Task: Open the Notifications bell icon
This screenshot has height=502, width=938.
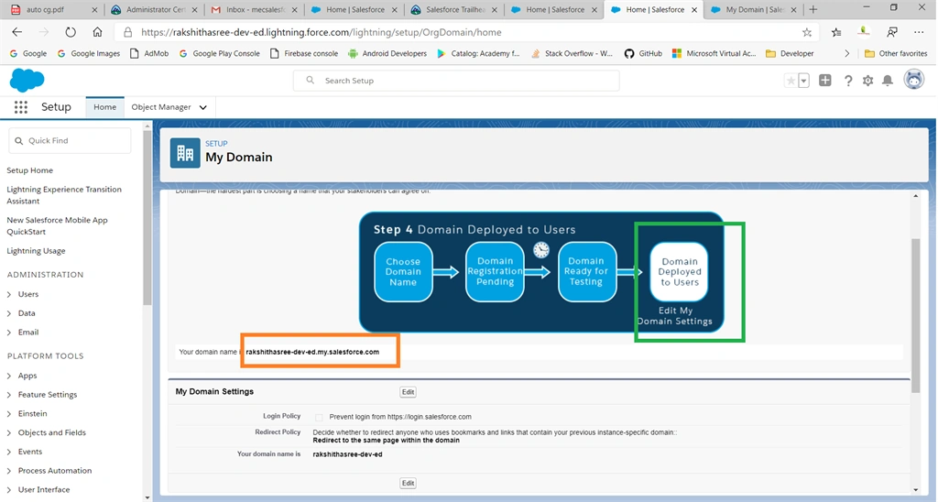Action: pyautogui.click(x=888, y=81)
